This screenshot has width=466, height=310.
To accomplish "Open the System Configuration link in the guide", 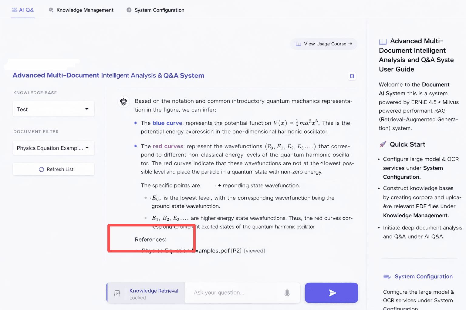I will point(424,276).
